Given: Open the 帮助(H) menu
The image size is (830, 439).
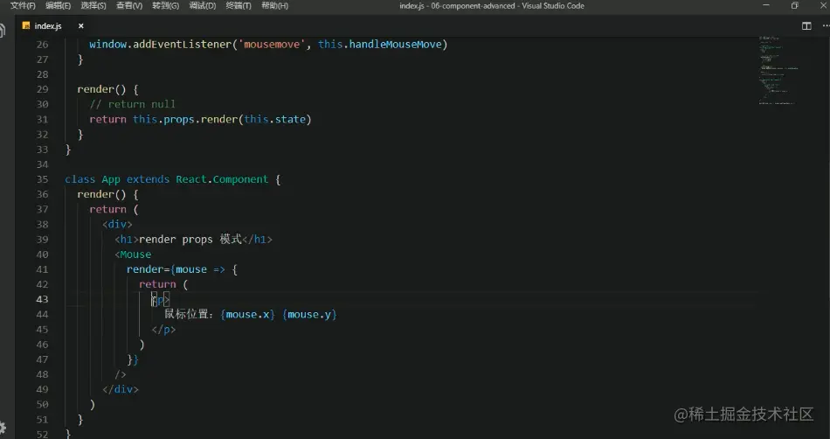Looking at the screenshot, I should coord(274,6).
